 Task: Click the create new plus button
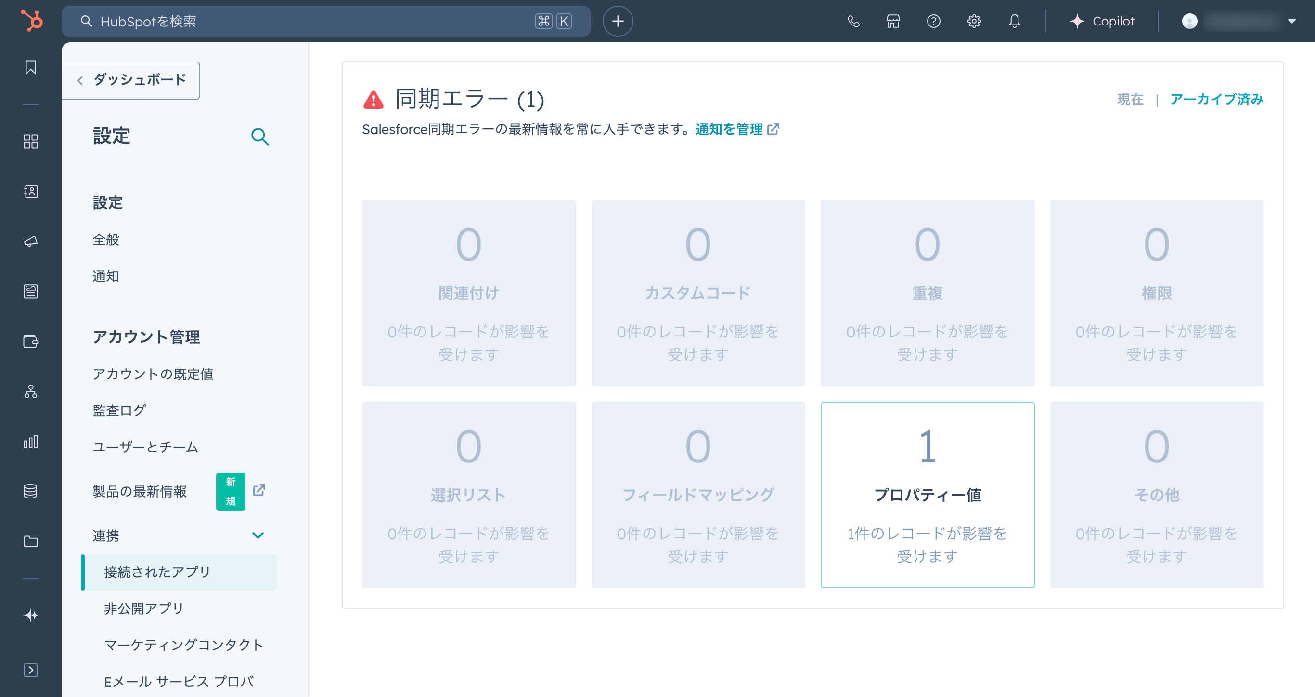(x=618, y=21)
